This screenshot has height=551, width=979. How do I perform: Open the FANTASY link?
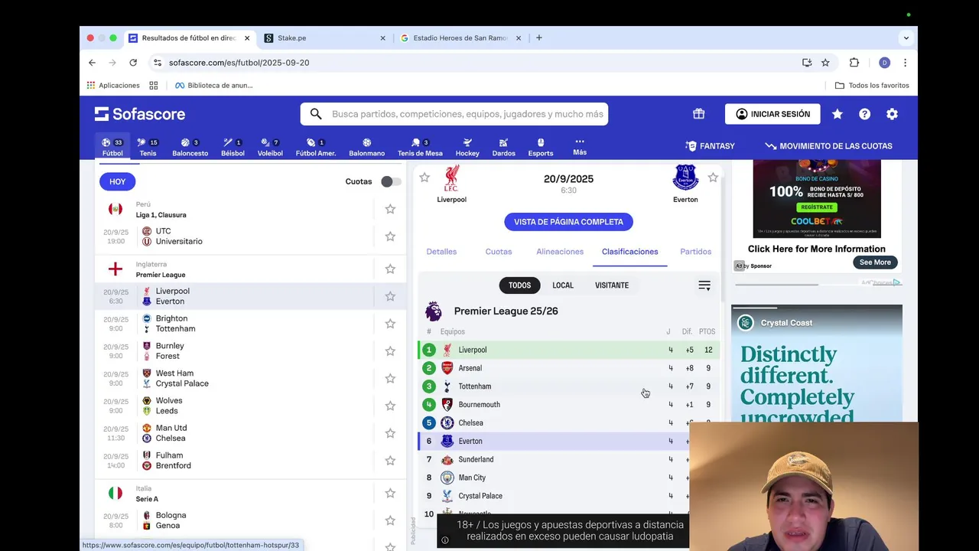click(710, 146)
